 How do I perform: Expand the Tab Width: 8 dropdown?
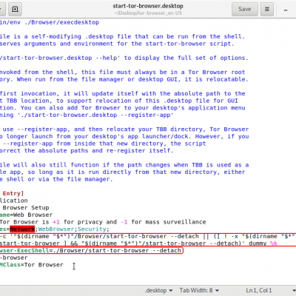199,290
